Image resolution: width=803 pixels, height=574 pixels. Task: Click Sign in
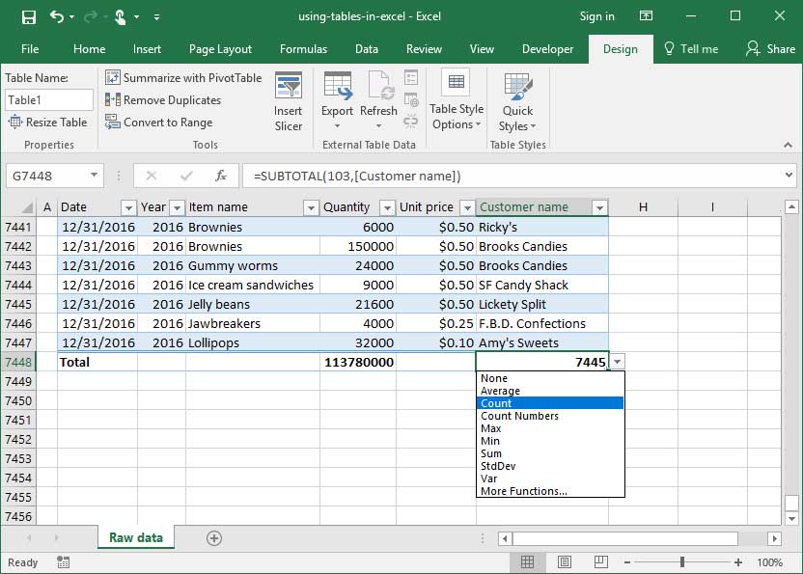tap(596, 16)
